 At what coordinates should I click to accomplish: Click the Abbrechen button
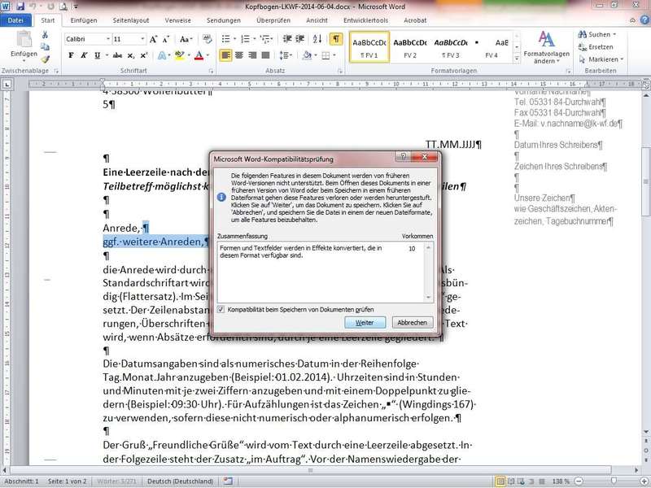click(x=412, y=323)
